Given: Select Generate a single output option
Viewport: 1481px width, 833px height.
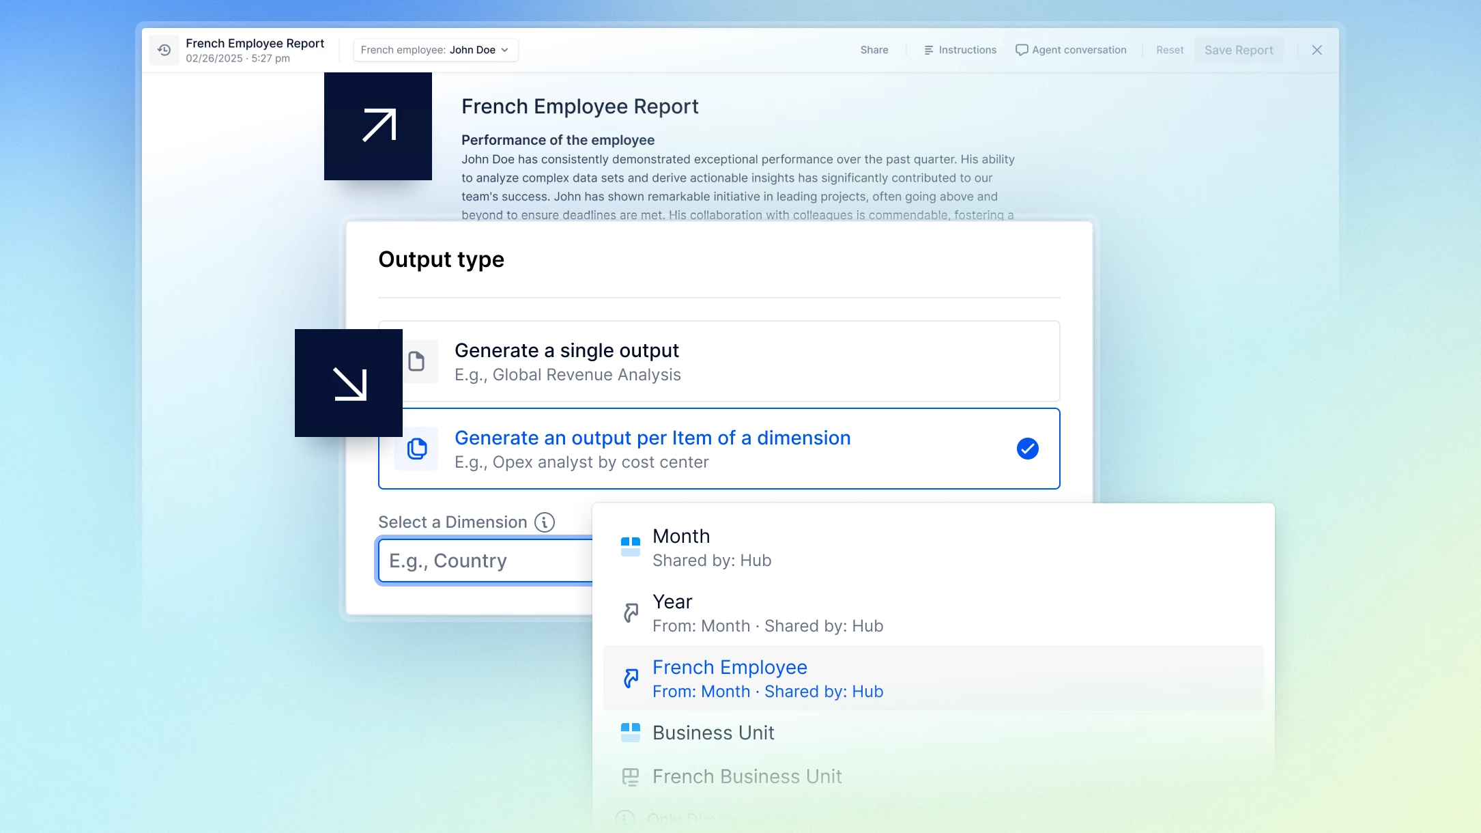Looking at the screenshot, I should tap(719, 361).
